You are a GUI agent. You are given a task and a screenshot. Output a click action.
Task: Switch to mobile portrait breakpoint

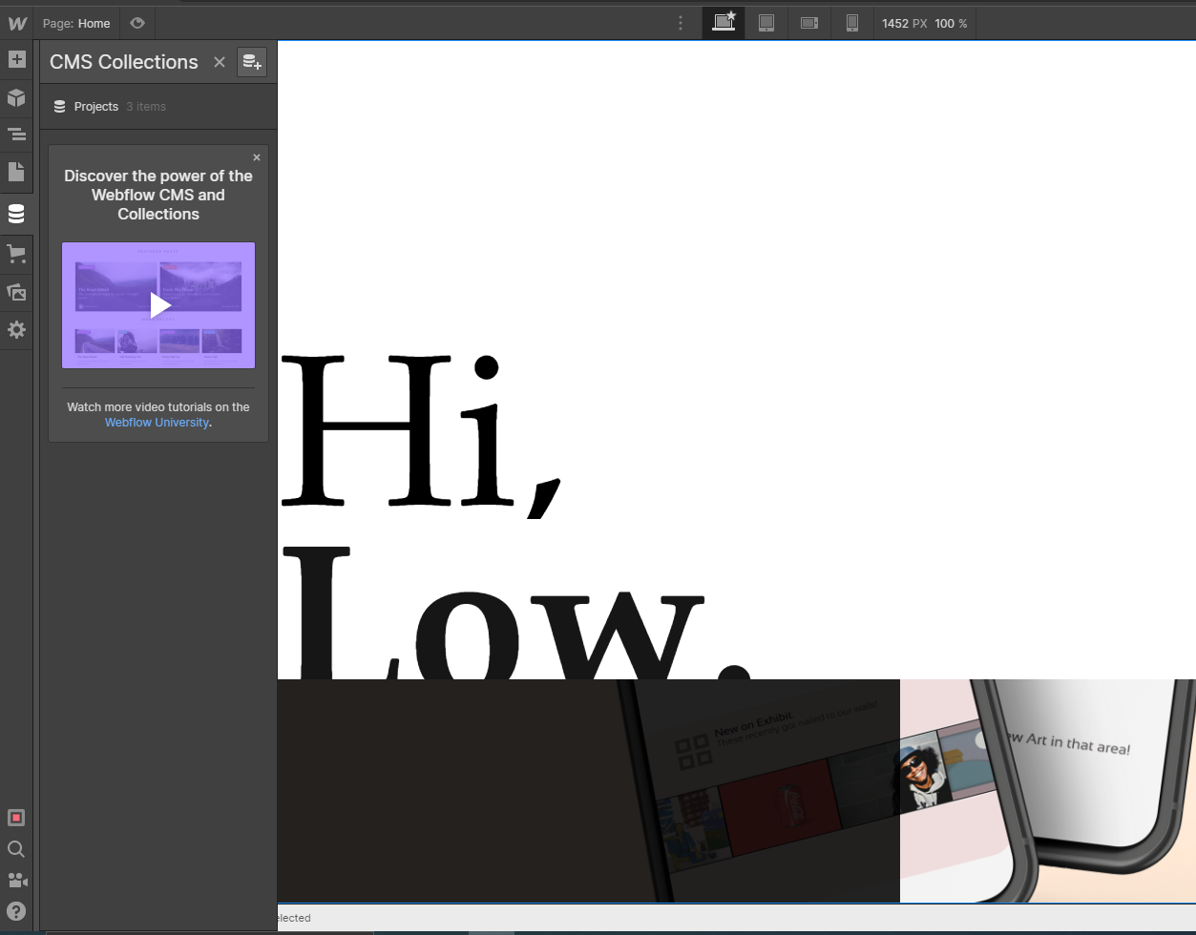[x=852, y=23]
